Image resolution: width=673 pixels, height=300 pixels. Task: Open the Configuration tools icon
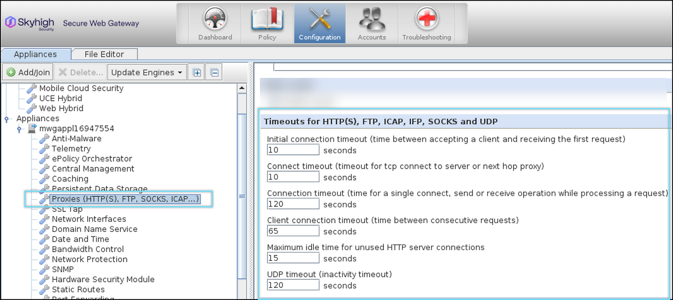(x=320, y=19)
